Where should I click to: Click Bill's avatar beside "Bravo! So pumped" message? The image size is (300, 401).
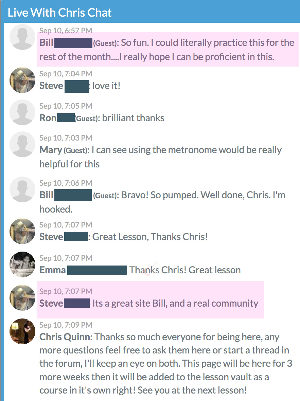[x=22, y=189]
